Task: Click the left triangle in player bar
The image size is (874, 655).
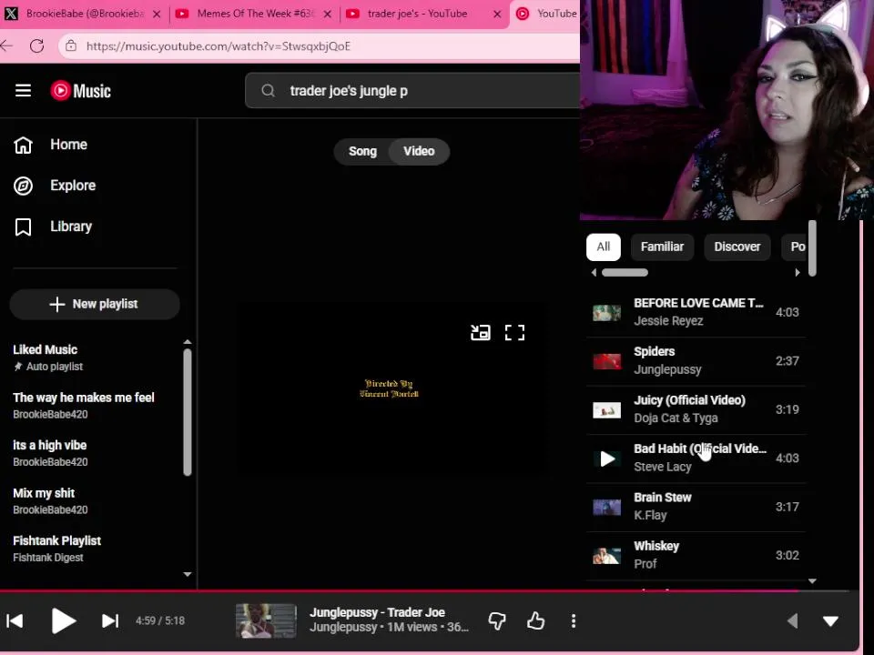Action: tap(792, 620)
